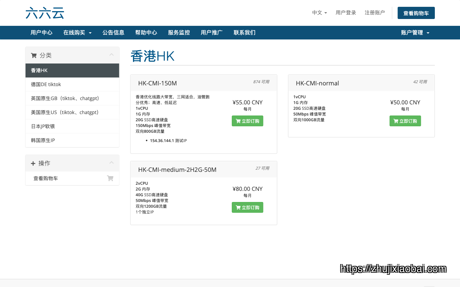Image resolution: width=460 pixels, height=287 pixels.
Task: Click the grey cart icon beside 查看购物车
Action: pos(110,178)
